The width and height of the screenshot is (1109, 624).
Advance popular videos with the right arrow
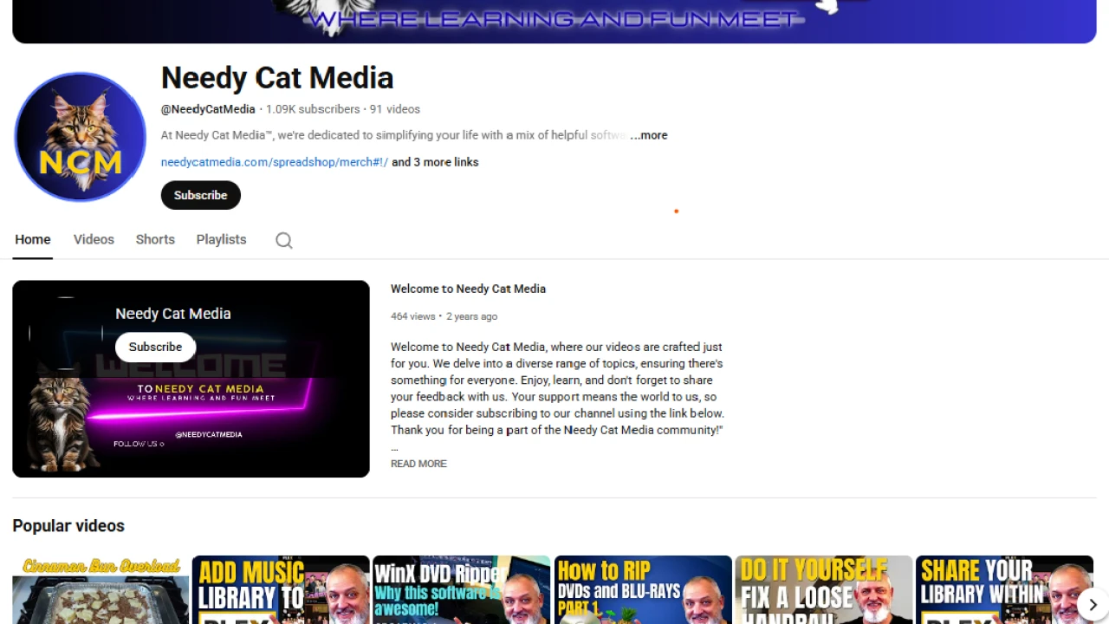[x=1093, y=604]
